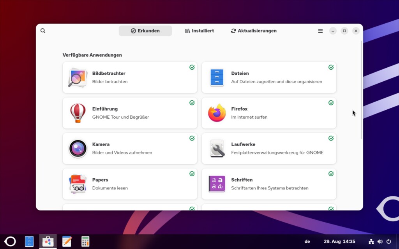This screenshot has height=249, width=399.
Task: Open the activities circle launcher in taskbar
Action: (10, 241)
